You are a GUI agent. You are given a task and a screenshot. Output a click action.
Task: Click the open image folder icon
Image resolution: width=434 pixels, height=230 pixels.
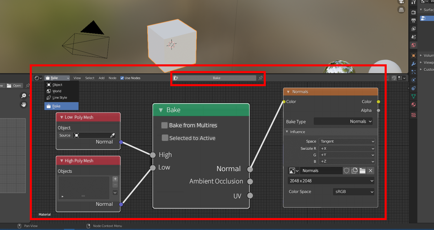point(362,171)
